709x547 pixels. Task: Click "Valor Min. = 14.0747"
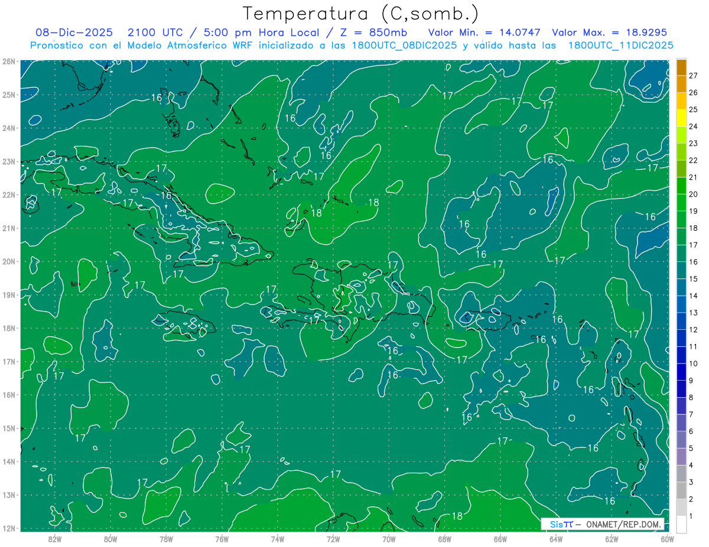pyautogui.click(x=484, y=32)
